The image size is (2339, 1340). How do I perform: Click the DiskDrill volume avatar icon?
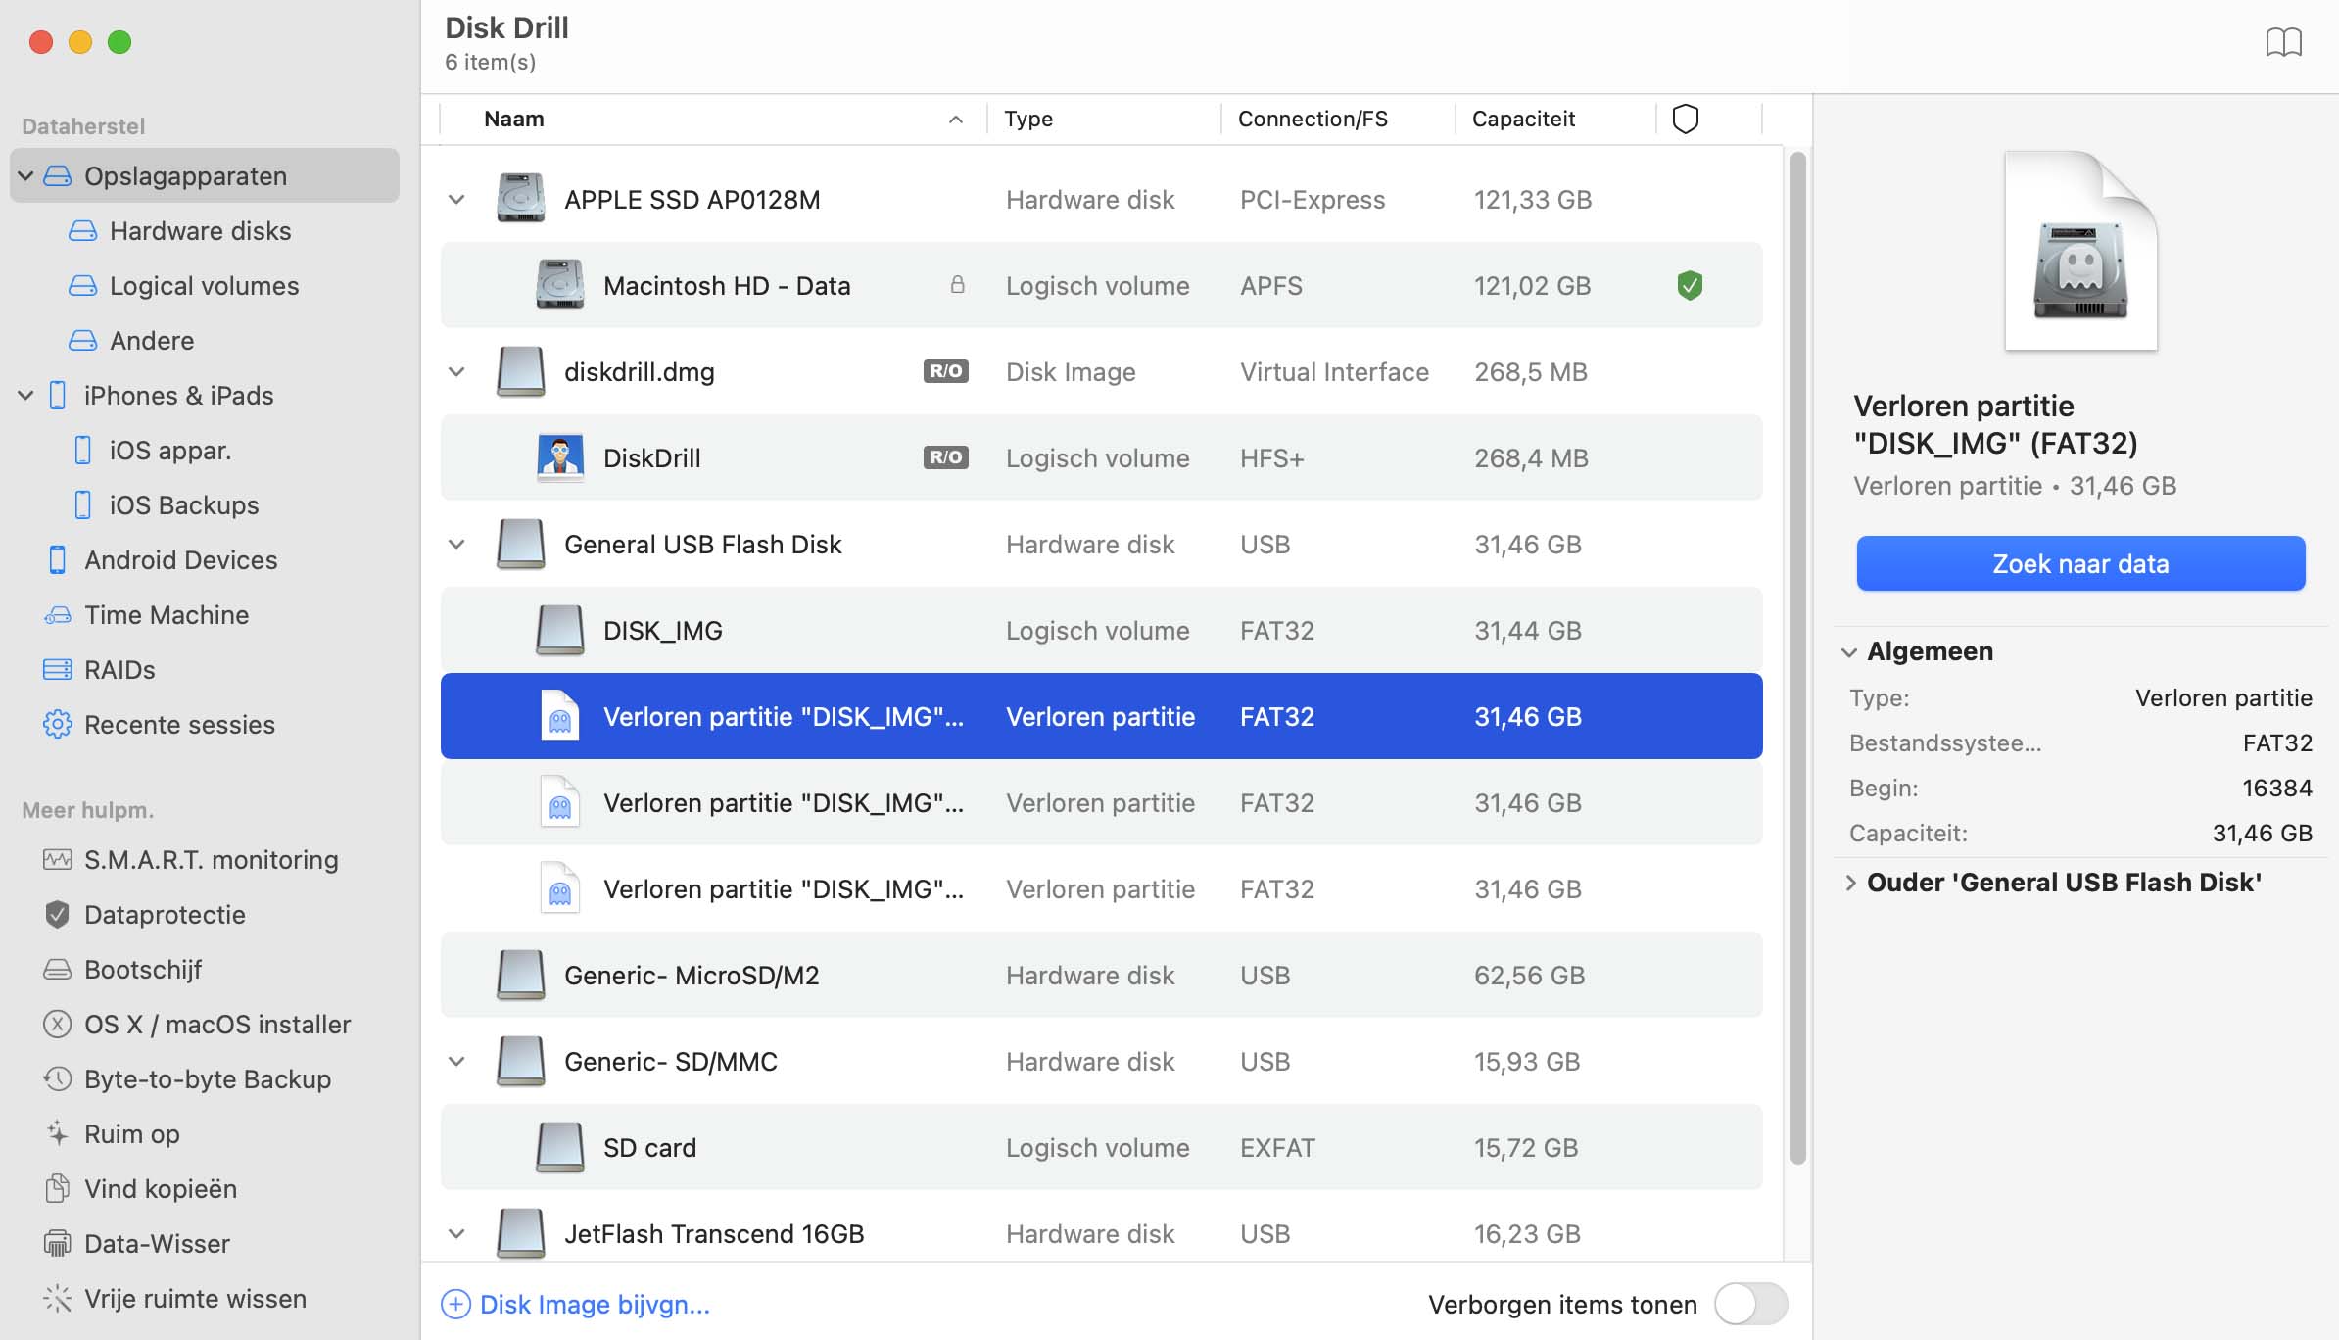(x=559, y=457)
